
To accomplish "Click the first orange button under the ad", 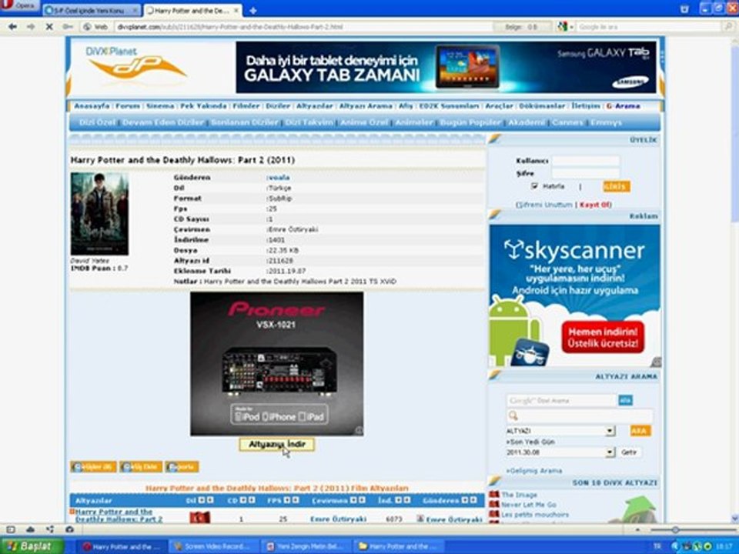I will tap(93, 467).
